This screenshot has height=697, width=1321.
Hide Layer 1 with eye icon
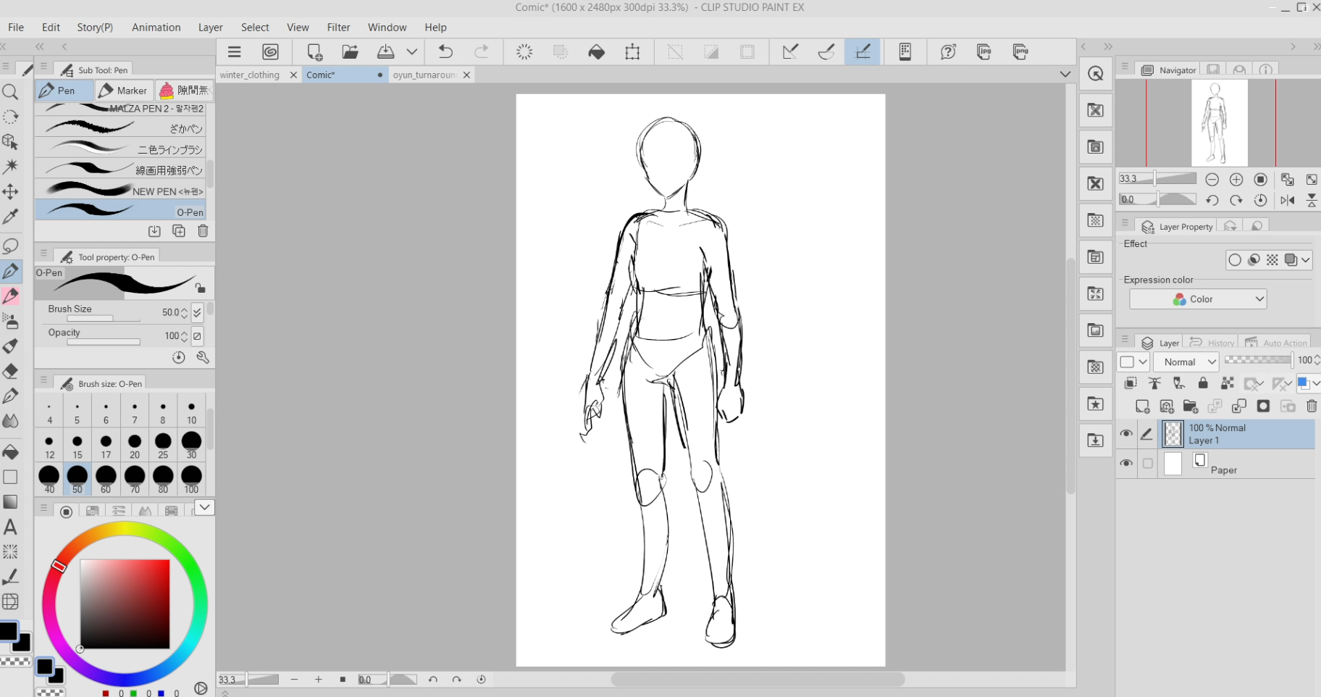pyautogui.click(x=1125, y=434)
